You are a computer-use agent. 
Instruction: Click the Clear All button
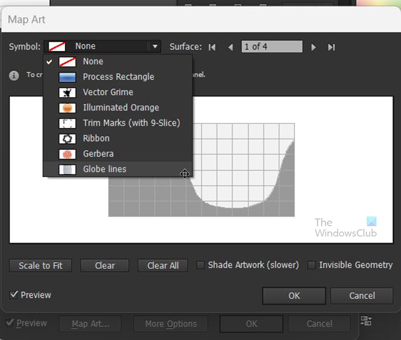click(163, 265)
